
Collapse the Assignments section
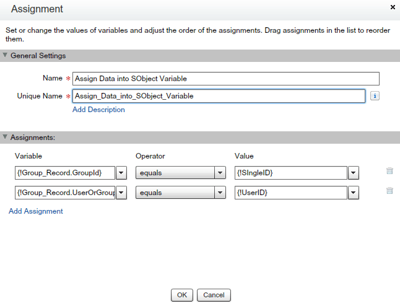pyautogui.click(x=6, y=138)
